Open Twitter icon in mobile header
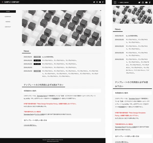This screenshot has height=143, width=153. point(139,3)
